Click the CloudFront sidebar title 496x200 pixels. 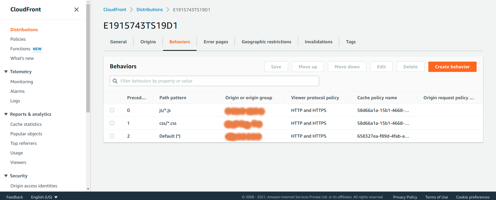[x=26, y=10]
